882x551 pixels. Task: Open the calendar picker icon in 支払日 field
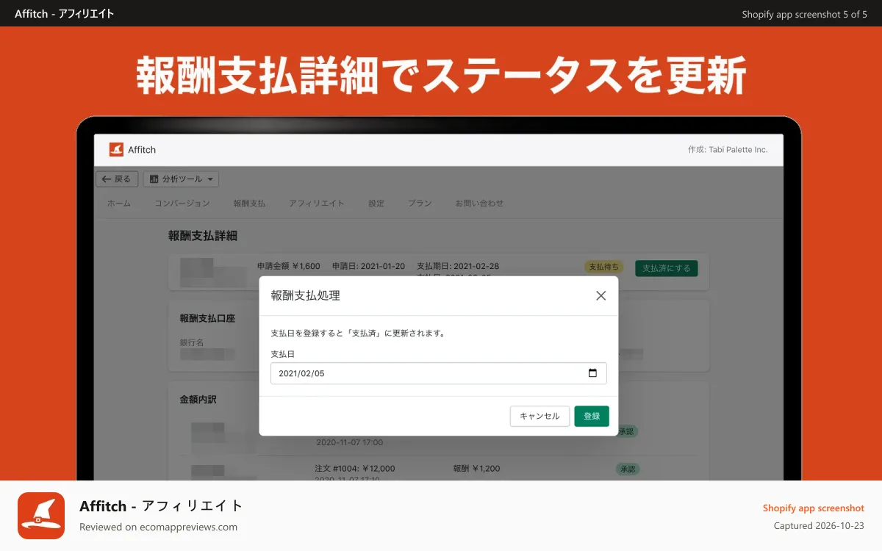click(592, 373)
